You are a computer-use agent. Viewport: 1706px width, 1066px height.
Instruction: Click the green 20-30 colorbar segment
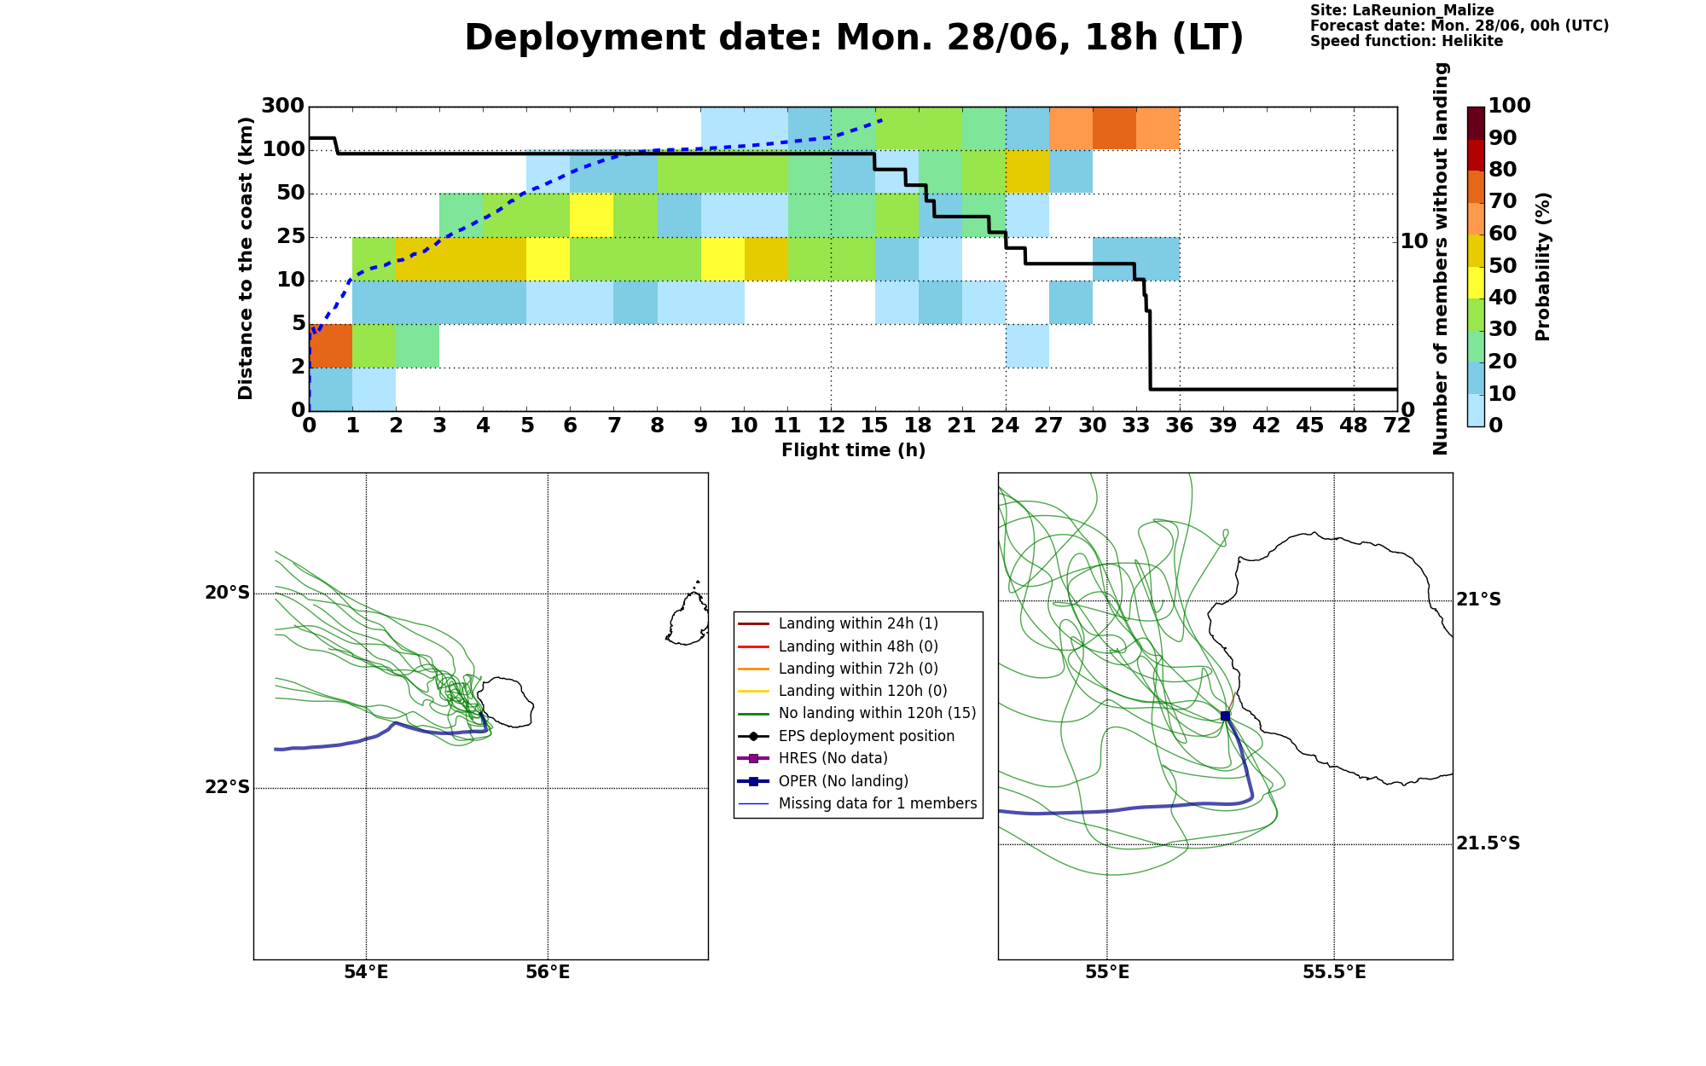point(1476,346)
